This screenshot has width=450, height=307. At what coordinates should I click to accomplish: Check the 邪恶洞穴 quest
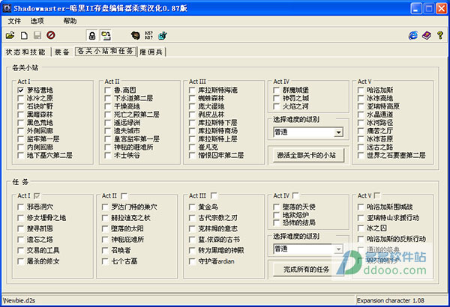tap(21, 207)
